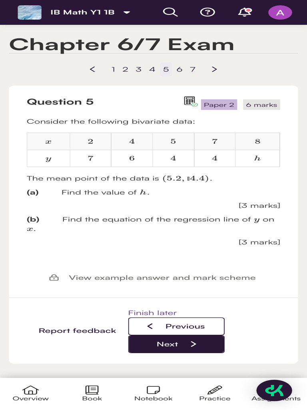Click Finish later link
This screenshot has width=307, height=410.
(x=152, y=313)
